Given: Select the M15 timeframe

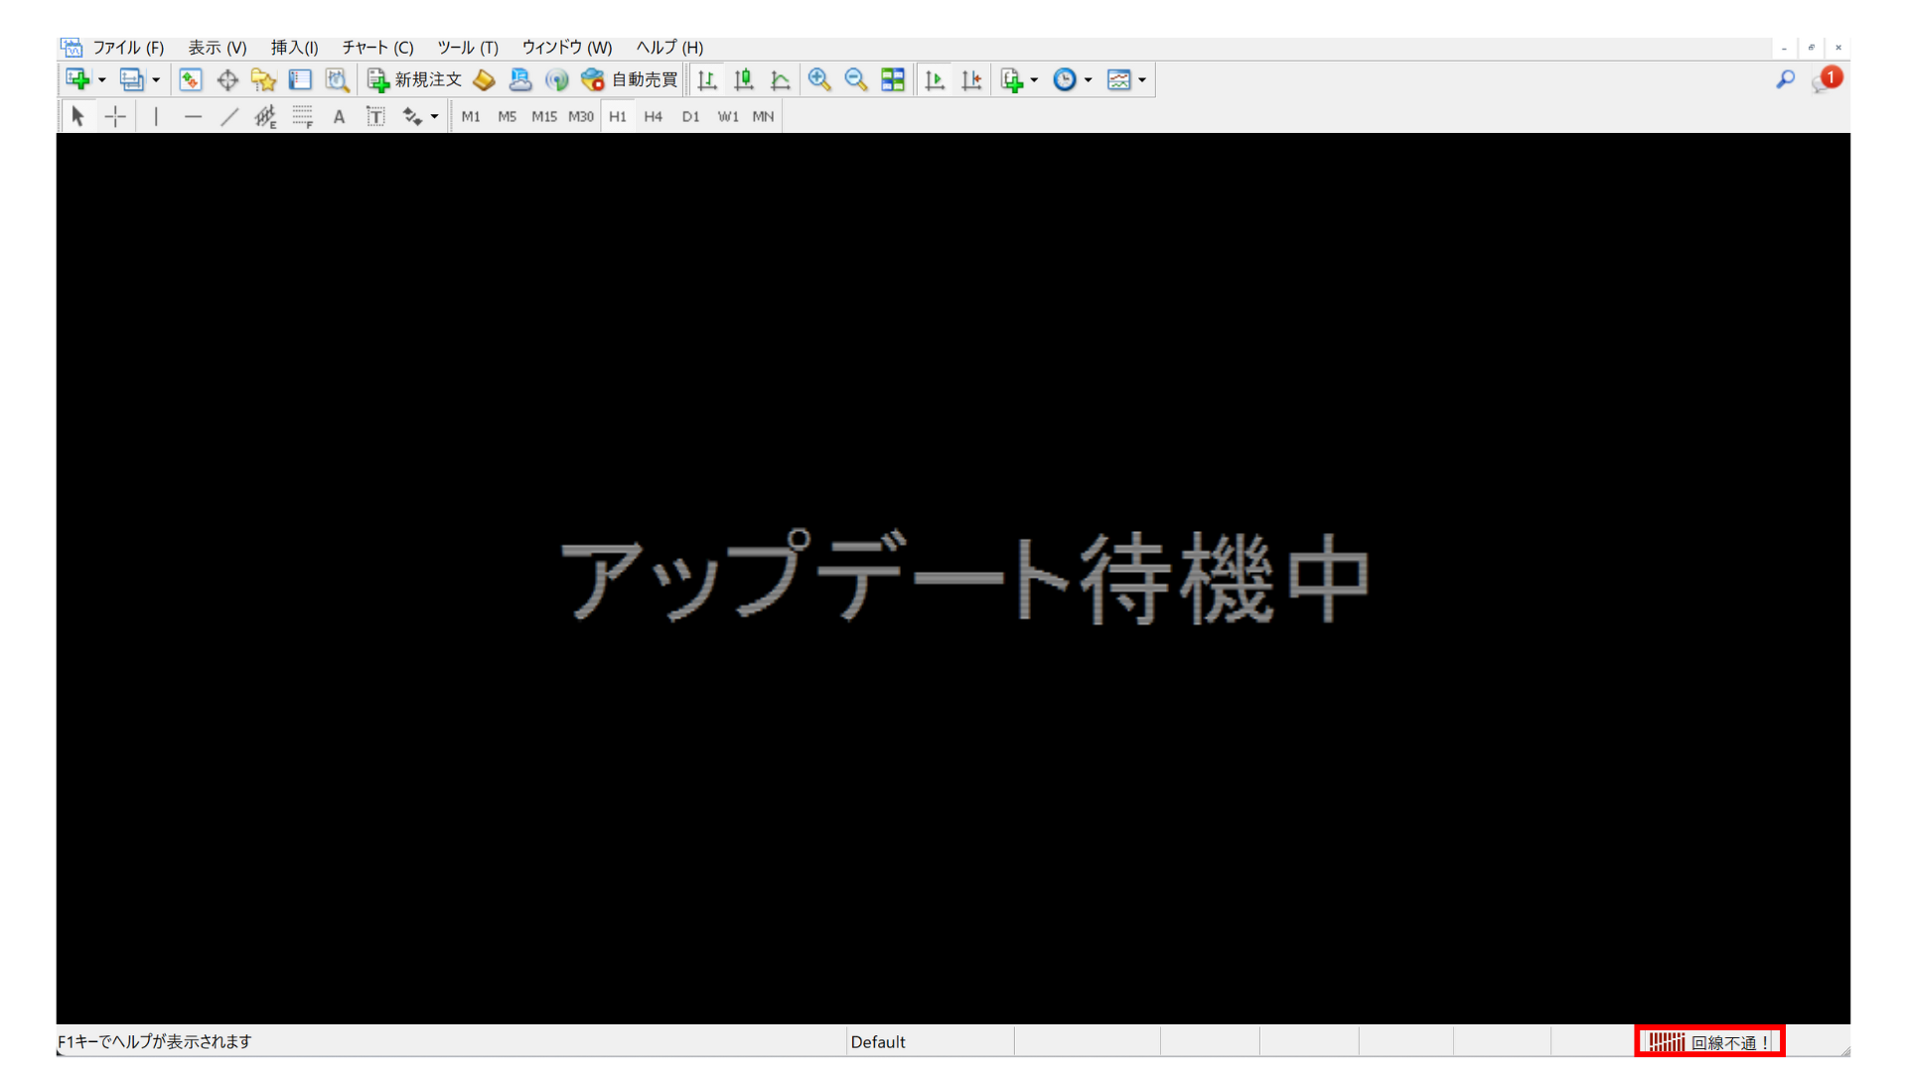Looking at the screenshot, I should click(x=544, y=116).
